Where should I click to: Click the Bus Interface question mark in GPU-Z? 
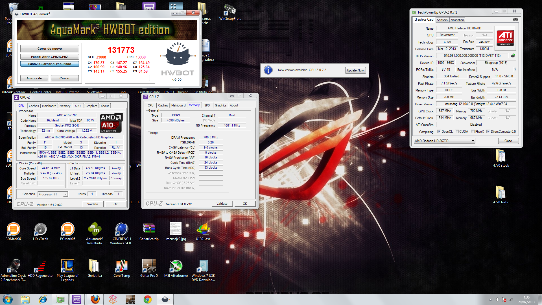pyautogui.click(x=515, y=69)
